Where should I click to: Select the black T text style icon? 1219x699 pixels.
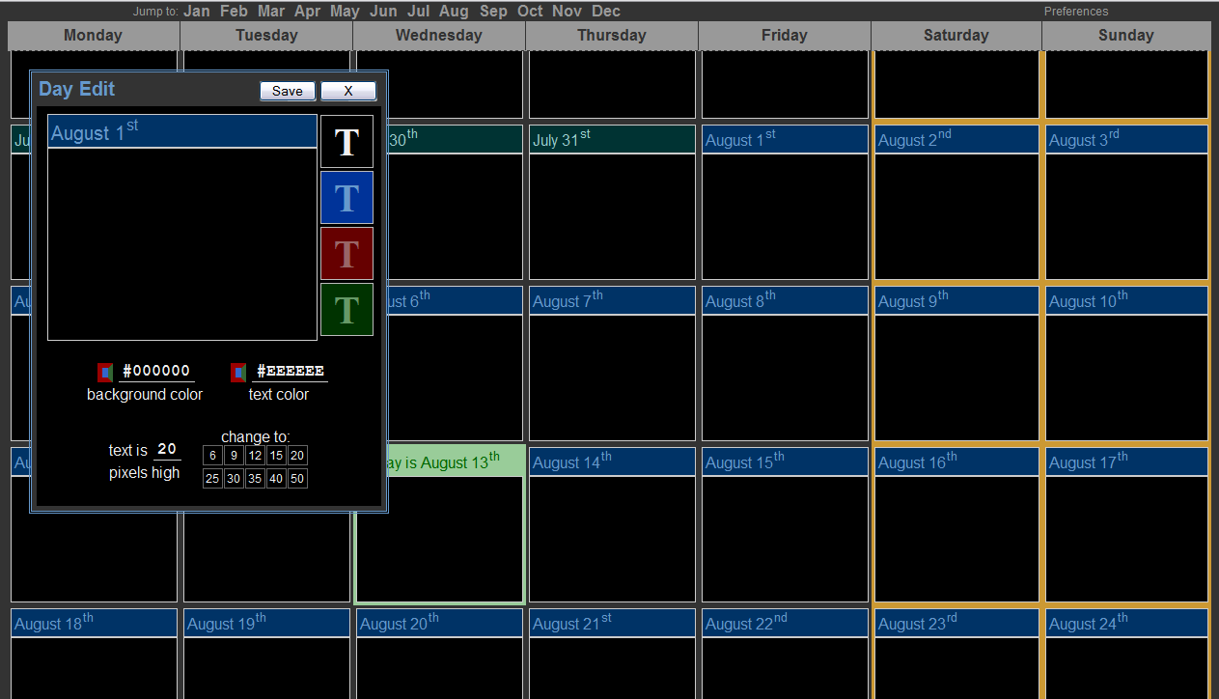(x=346, y=142)
